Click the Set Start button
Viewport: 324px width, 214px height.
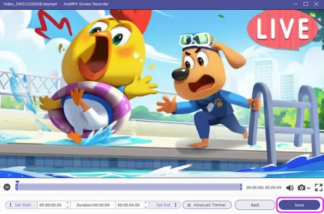[x=21, y=205]
